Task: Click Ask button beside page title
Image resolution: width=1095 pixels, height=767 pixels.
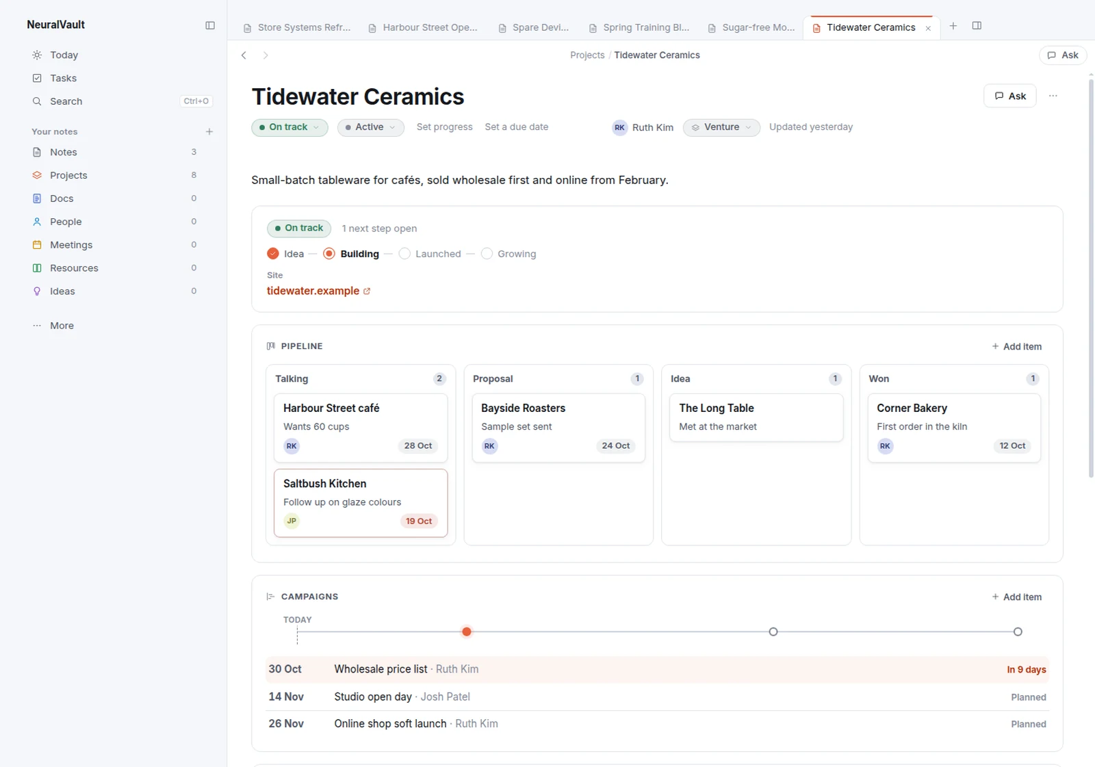Action: click(1010, 96)
